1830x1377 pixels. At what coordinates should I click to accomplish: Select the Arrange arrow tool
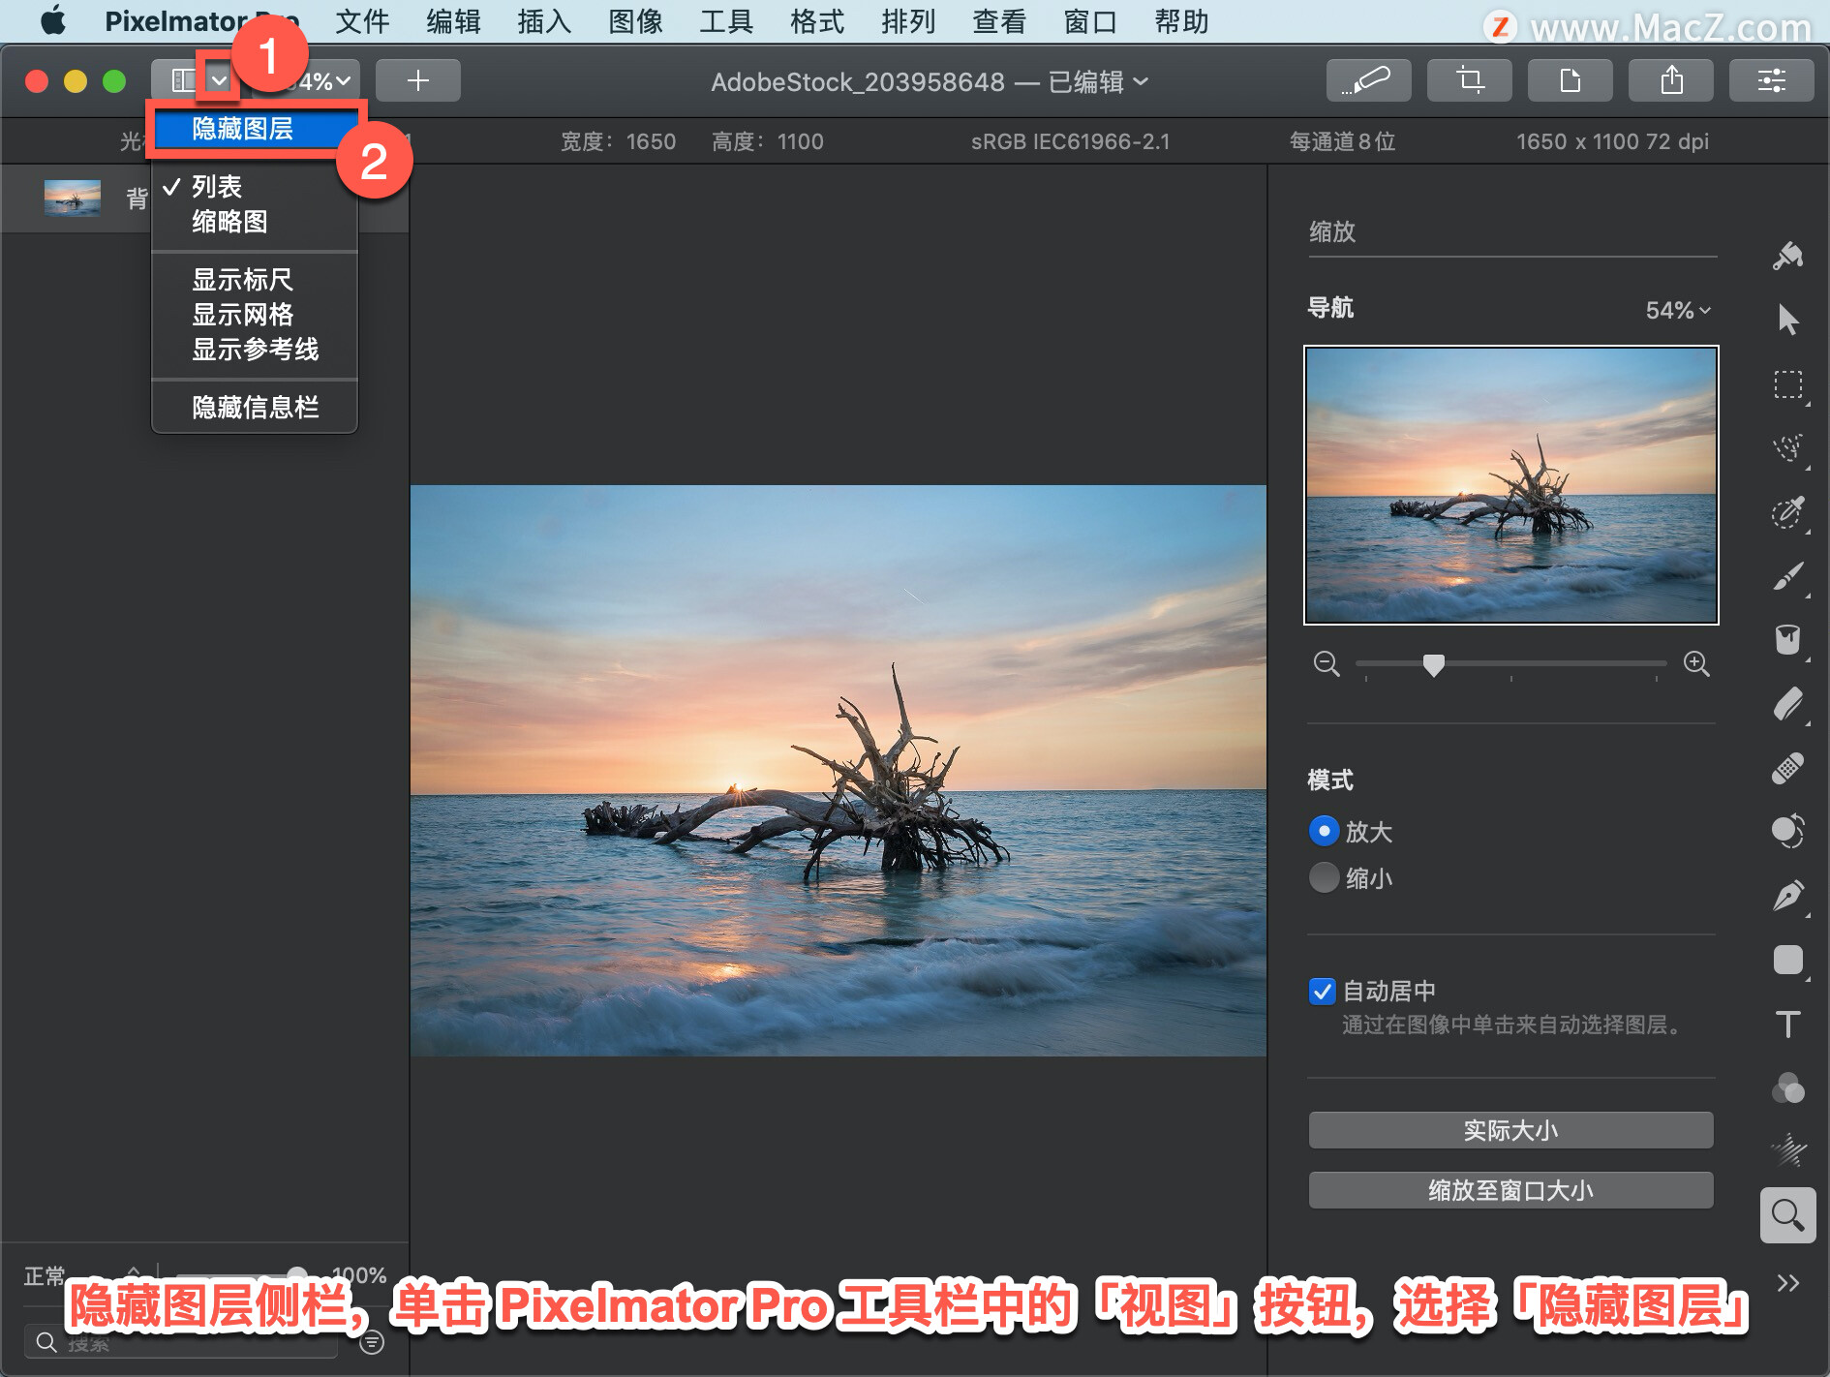(x=1787, y=320)
